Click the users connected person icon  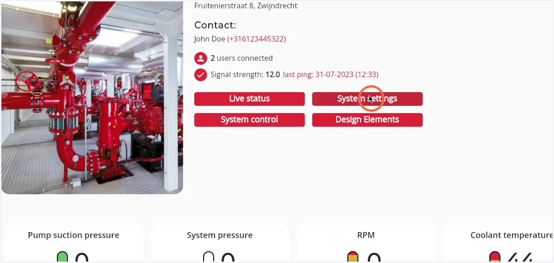click(x=200, y=58)
